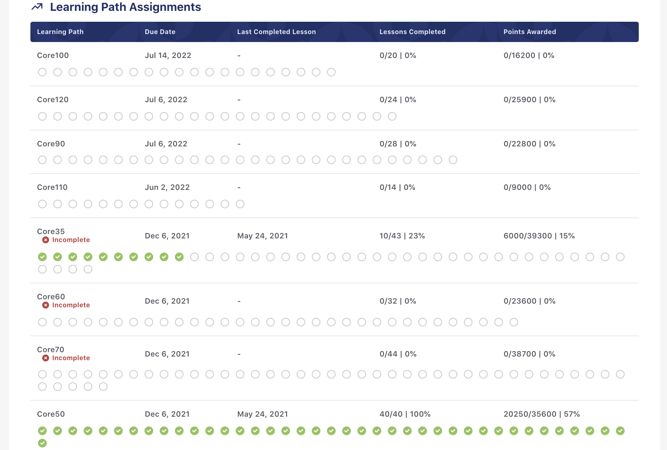This screenshot has width=667, height=450.
Task: Click the first empty lesson circle under Core100
Action: (42, 72)
